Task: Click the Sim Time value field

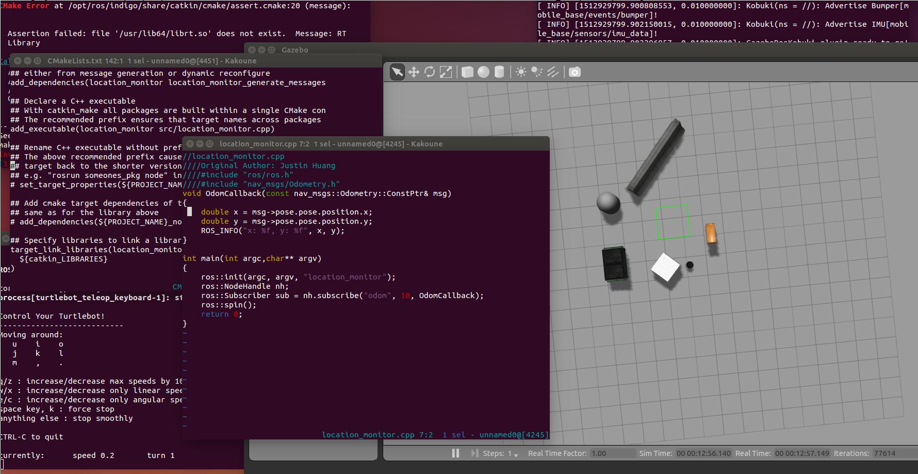Action: [703, 453]
